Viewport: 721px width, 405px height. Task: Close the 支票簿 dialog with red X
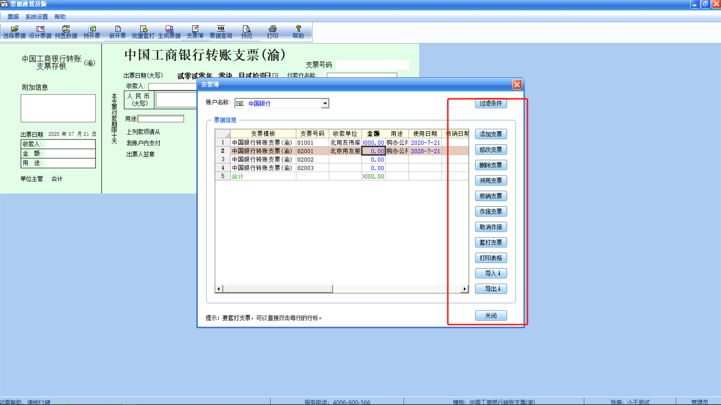(x=517, y=85)
